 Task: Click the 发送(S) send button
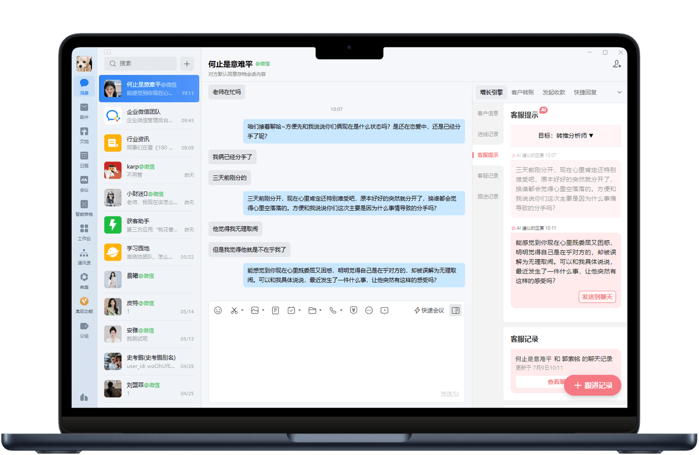click(x=449, y=394)
